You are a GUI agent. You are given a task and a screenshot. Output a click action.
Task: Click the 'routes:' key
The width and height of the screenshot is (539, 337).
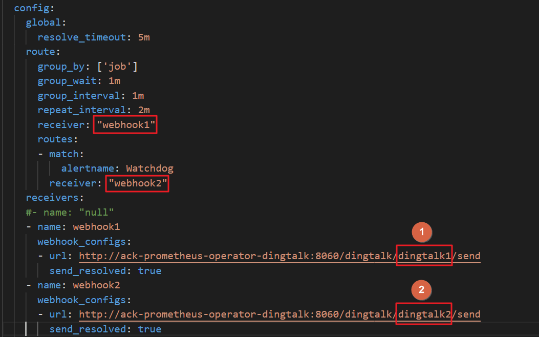tap(58, 139)
